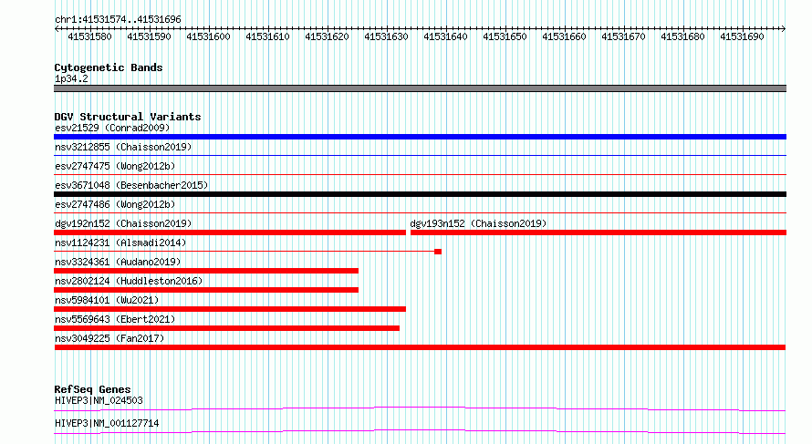Click the red dgv192n152 variant bar
812x444 pixels.
point(230,232)
